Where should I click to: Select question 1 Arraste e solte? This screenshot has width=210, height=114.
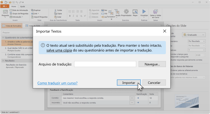[17, 43]
